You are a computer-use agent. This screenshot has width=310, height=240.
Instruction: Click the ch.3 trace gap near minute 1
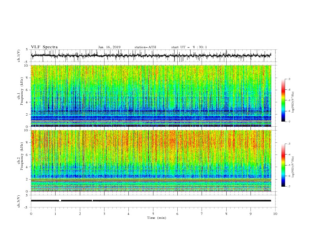point(60,201)
